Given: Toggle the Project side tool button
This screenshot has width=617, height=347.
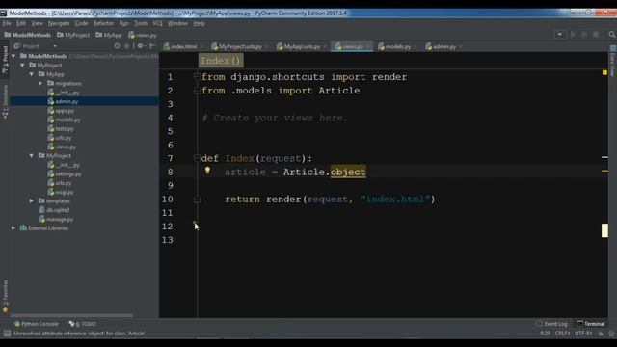Looking at the screenshot, I should click(x=5, y=60).
